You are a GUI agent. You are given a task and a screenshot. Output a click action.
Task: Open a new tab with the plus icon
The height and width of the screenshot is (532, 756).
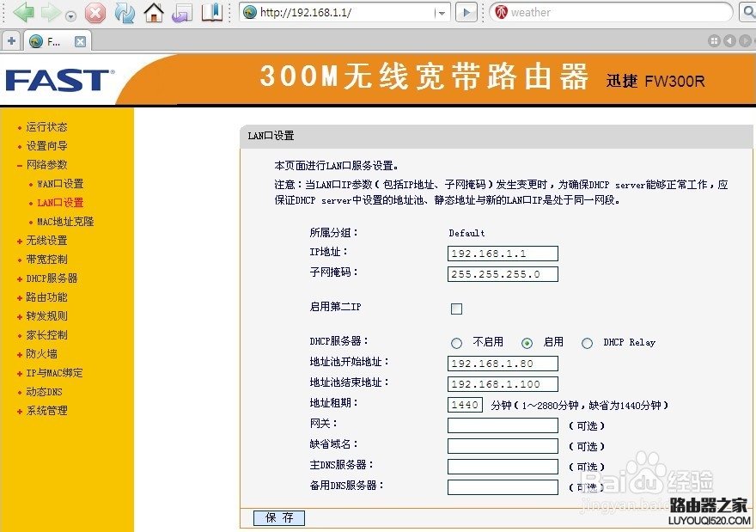(9, 40)
